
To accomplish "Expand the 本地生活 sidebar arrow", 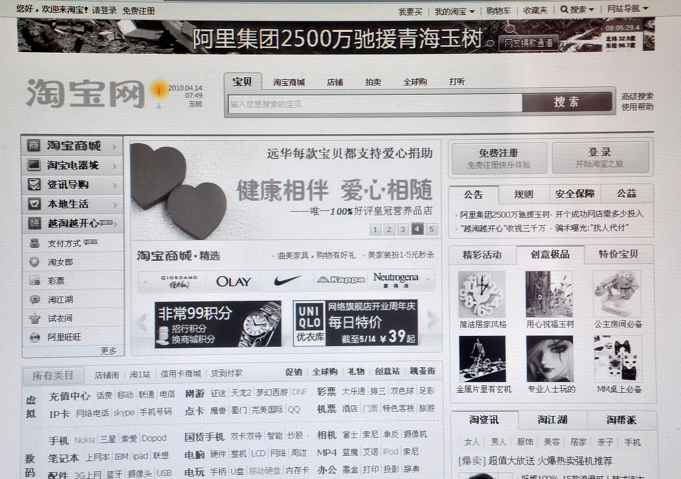I will pyautogui.click(x=115, y=205).
